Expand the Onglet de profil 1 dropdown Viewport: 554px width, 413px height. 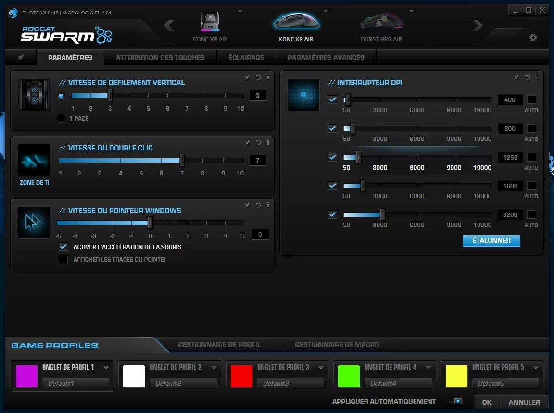point(106,367)
